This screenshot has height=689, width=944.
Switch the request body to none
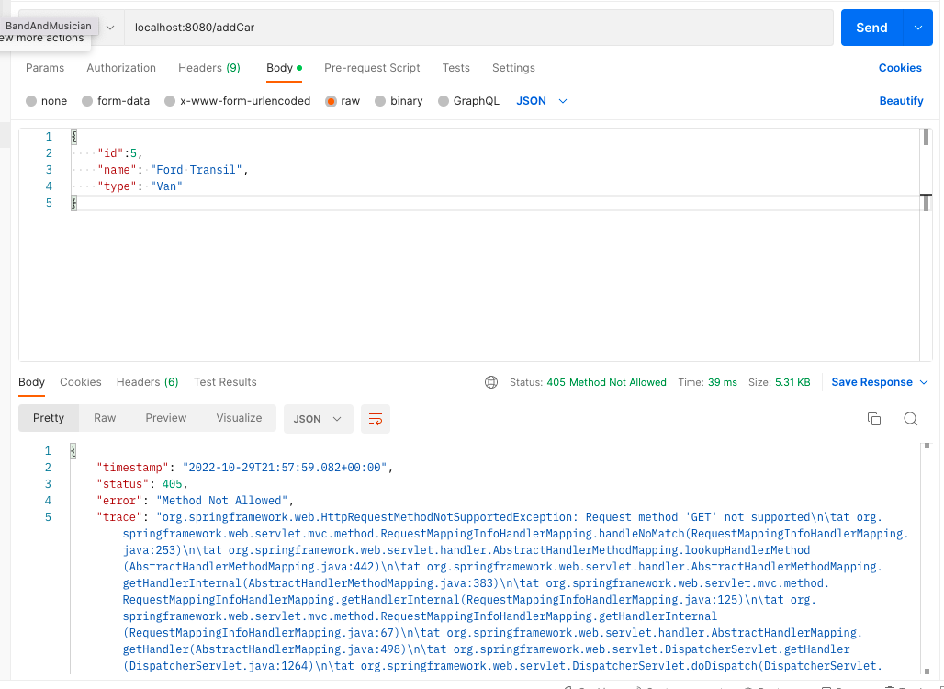point(46,101)
